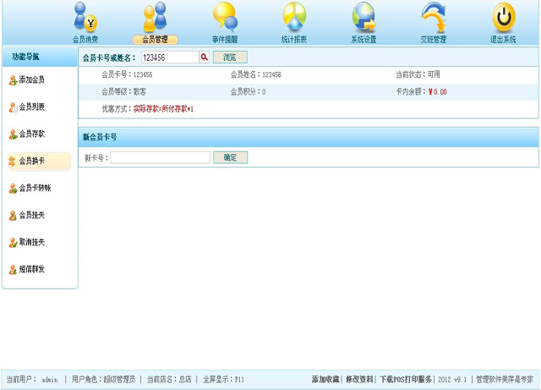Viewport: 541px width, 390px height.
Task: Choose 会员挂失 from the sidebar menu
Action: pyautogui.click(x=31, y=216)
